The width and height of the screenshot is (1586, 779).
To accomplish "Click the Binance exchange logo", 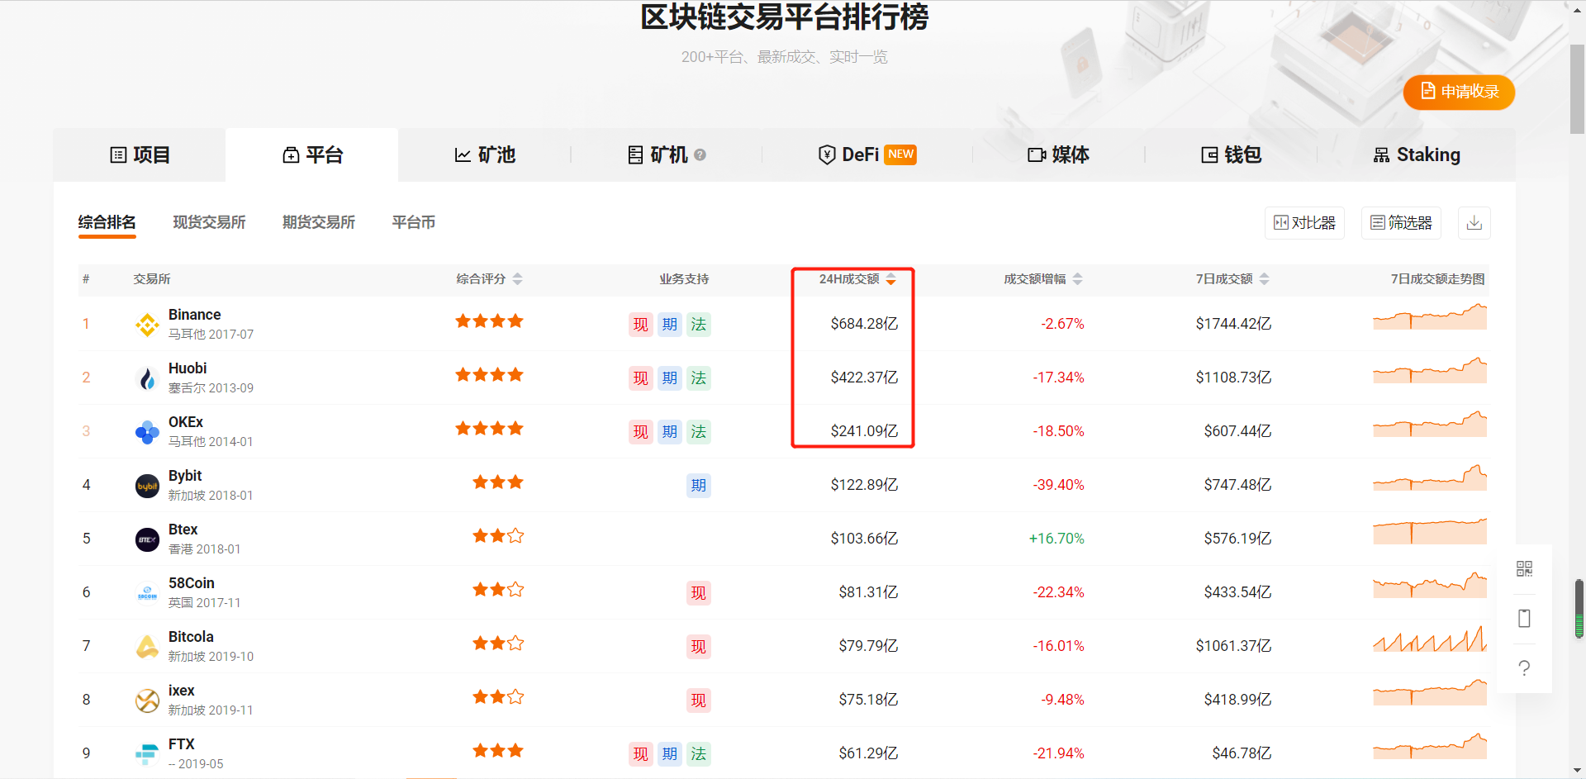I will 146,324.
